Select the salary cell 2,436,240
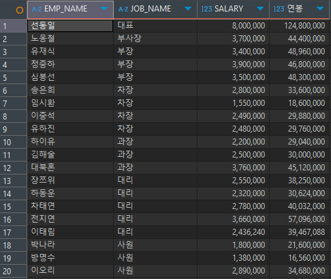 point(233,232)
